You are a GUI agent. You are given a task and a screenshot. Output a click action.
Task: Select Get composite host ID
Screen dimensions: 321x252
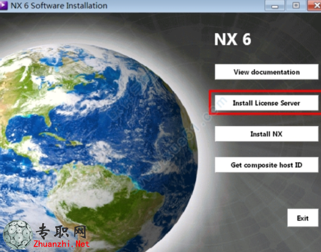[x=267, y=165]
